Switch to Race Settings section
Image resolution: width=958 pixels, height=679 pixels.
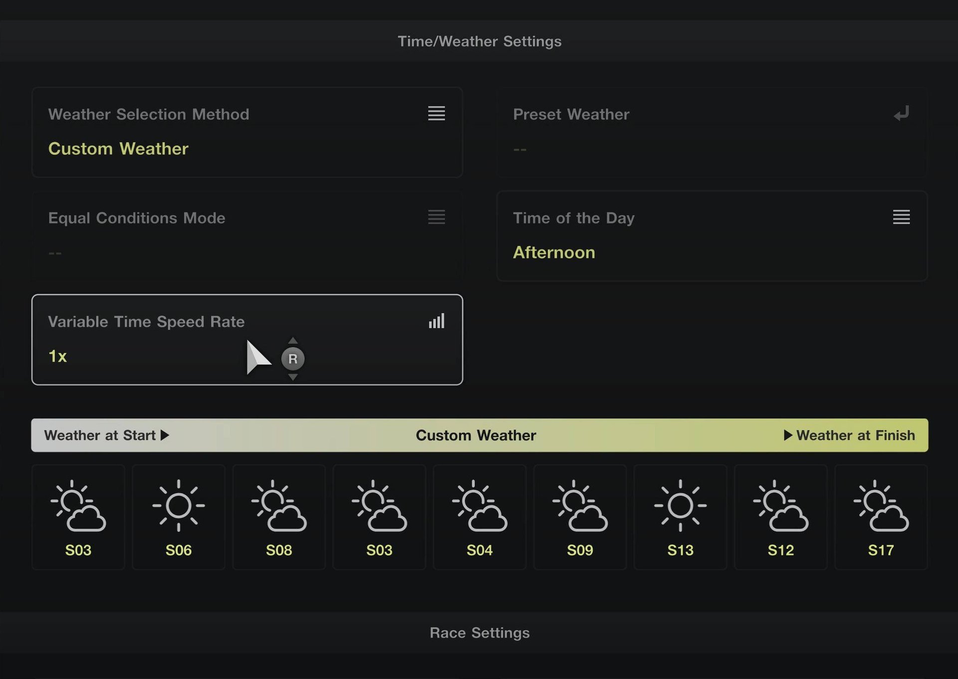point(479,633)
